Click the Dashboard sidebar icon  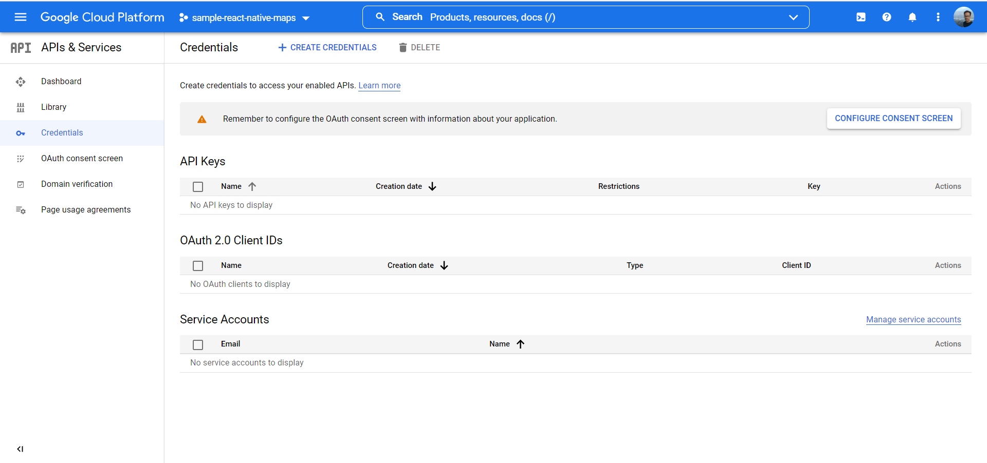coord(21,82)
